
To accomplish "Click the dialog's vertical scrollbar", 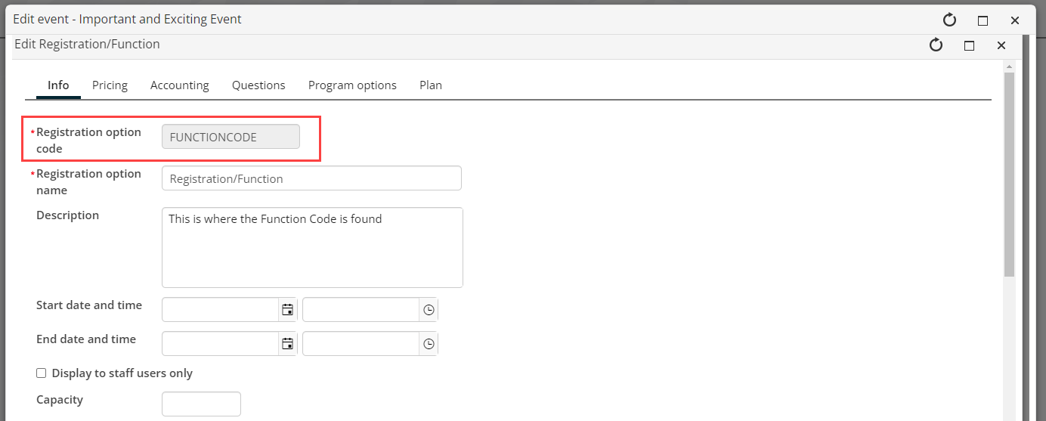I will pyautogui.click(x=1009, y=174).
